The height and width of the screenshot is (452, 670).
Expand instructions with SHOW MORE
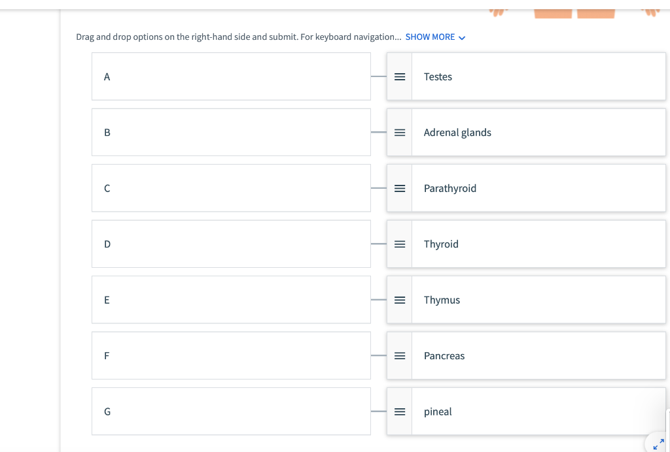(430, 37)
